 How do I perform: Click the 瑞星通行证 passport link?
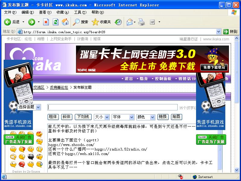click(189, 39)
